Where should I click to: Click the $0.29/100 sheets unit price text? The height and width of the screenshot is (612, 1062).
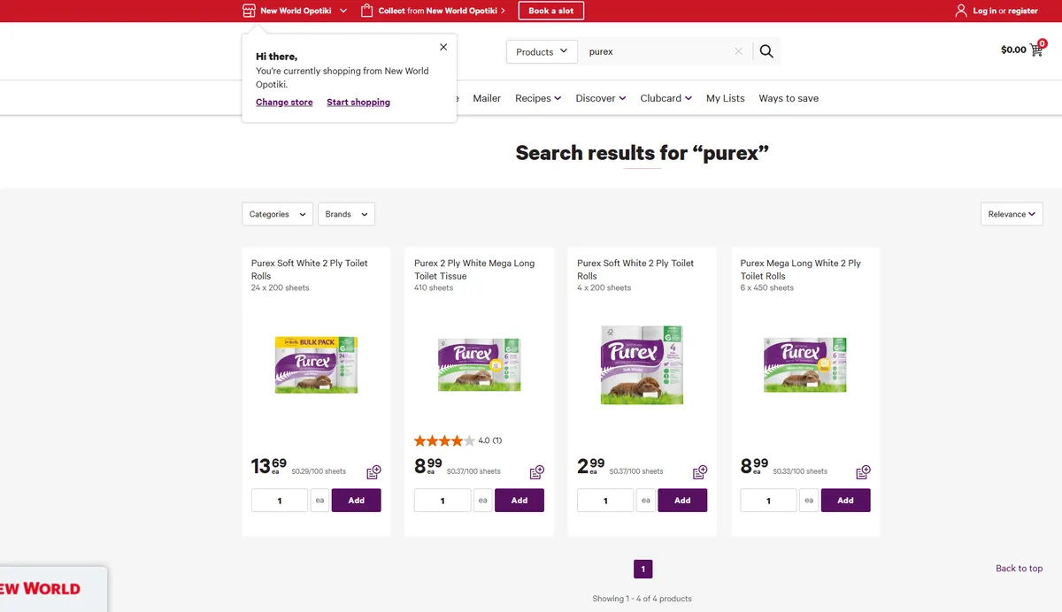pyautogui.click(x=319, y=471)
